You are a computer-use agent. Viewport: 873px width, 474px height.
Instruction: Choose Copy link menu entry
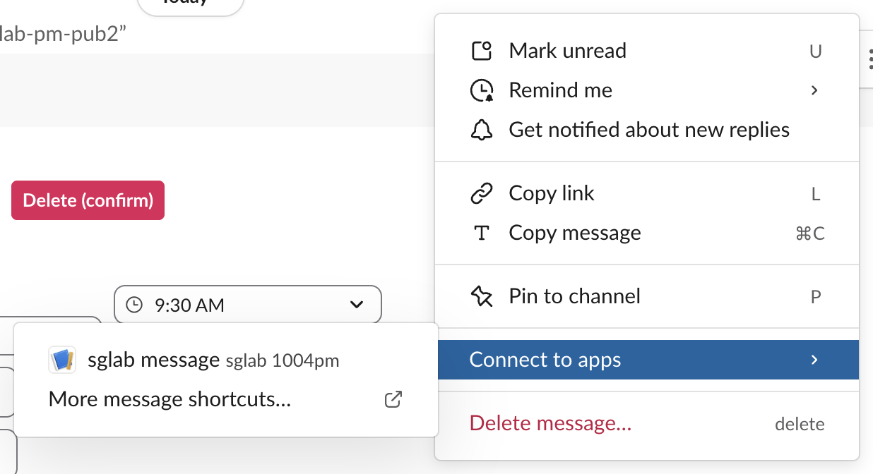point(647,193)
